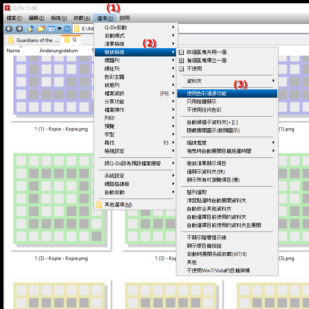Open the 檔案資訊 [F9] submenu
309x309 pixels.
pyautogui.click(x=136, y=94)
